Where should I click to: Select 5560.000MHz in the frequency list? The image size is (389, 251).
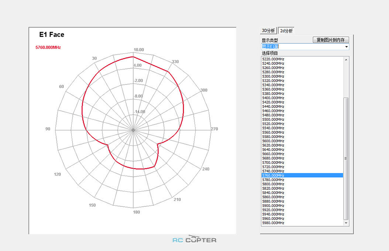click(x=302, y=132)
